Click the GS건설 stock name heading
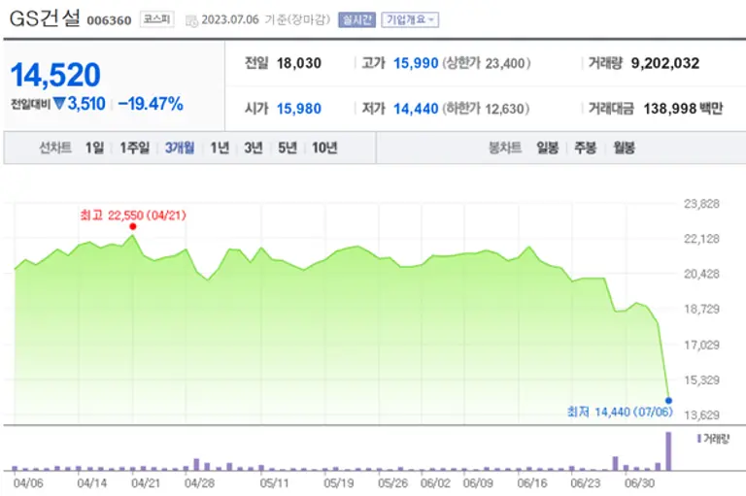Screen dimensions: 746x496 click(x=45, y=18)
